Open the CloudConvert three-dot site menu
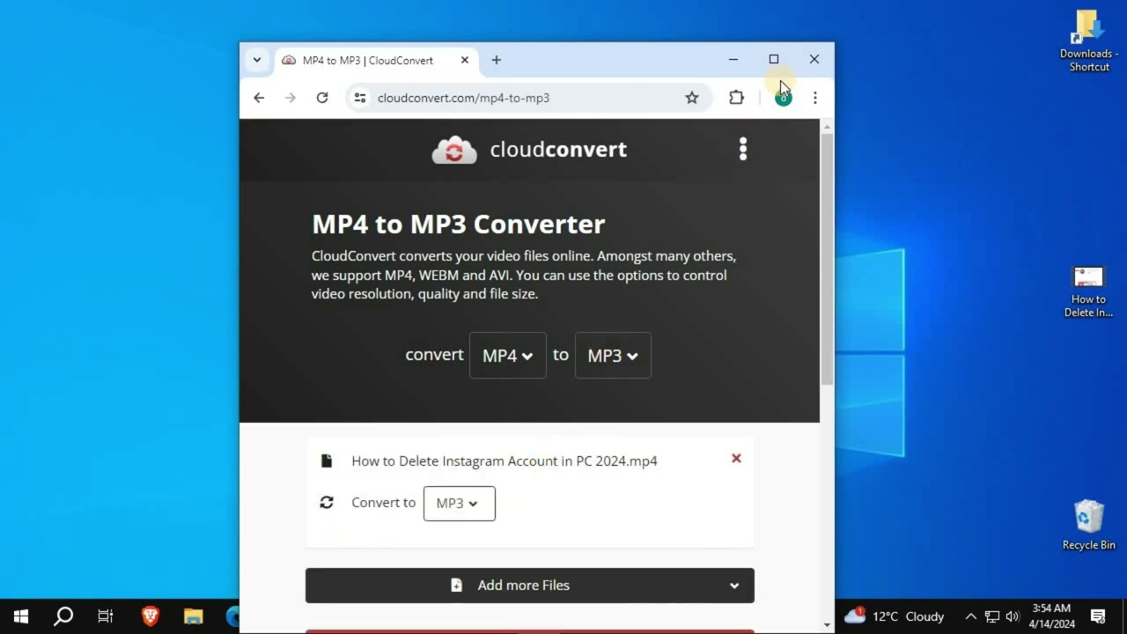 [743, 149]
